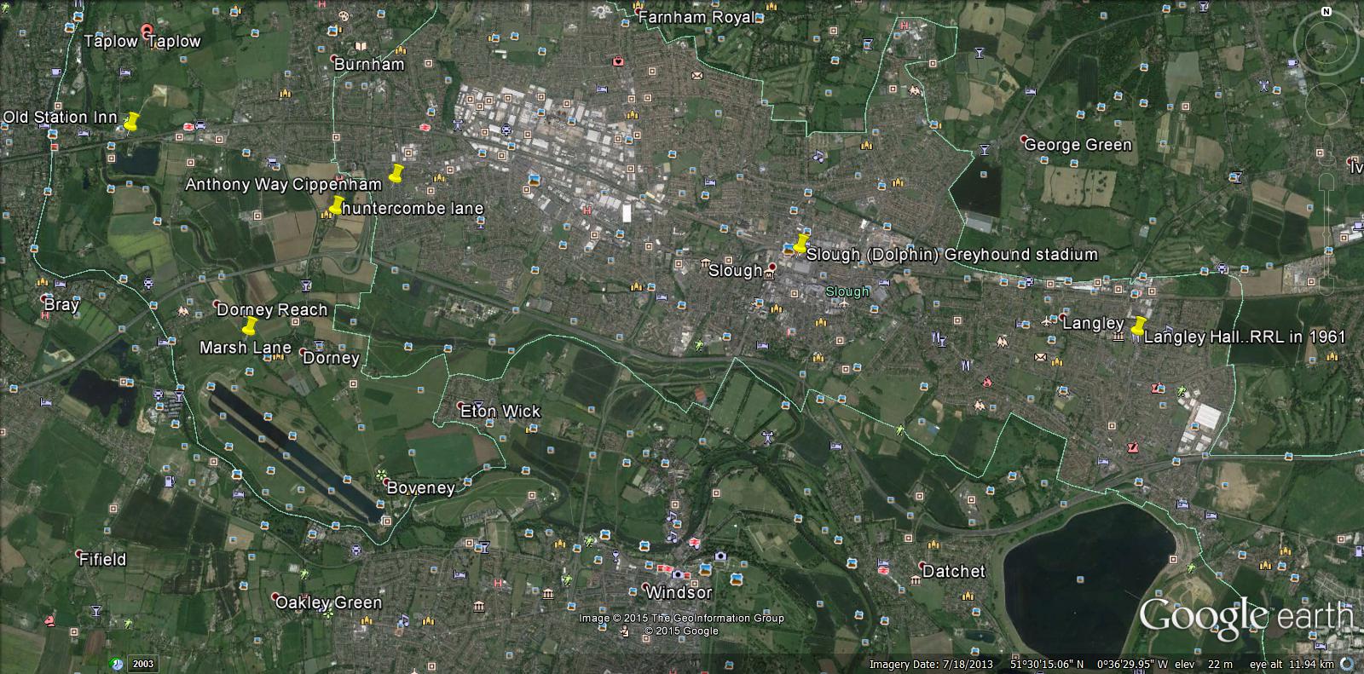The width and height of the screenshot is (1364, 674).
Task: Click the Huntercombe Lane yellow pushpin
Action: pyautogui.click(x=337, y=205)
